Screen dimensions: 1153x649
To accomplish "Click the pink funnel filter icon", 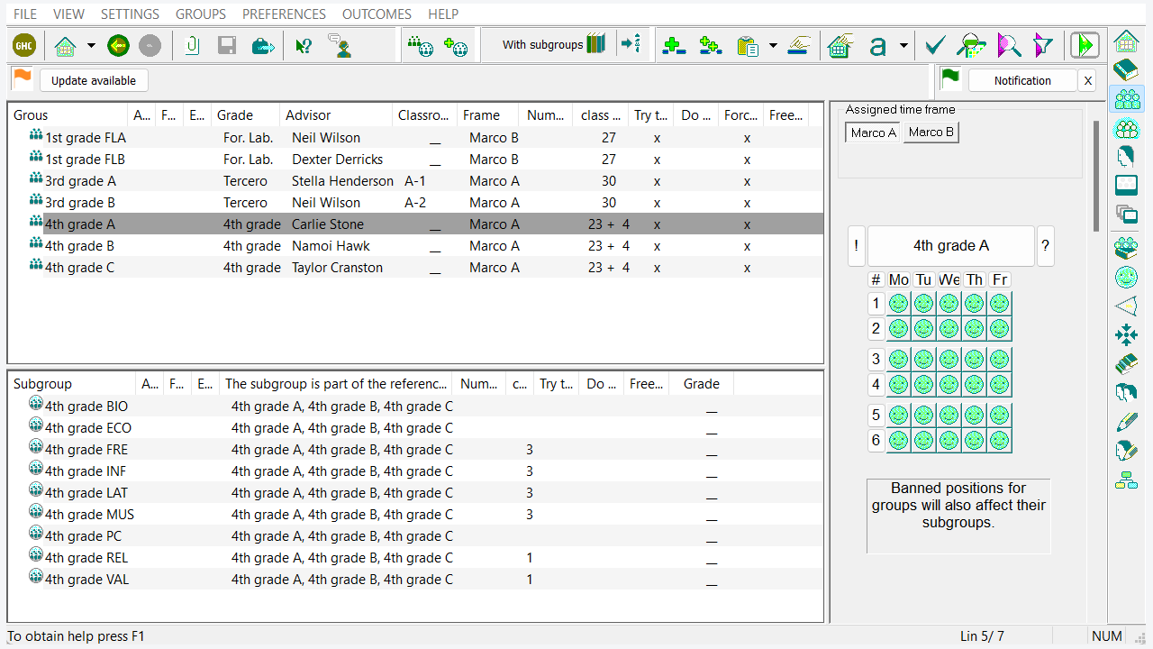I will [x=1042, y=45].
